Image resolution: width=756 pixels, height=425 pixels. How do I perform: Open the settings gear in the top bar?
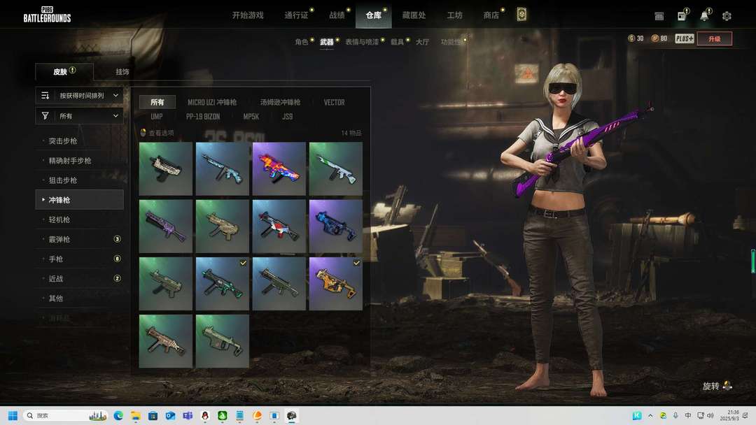(x=727, y=16)
